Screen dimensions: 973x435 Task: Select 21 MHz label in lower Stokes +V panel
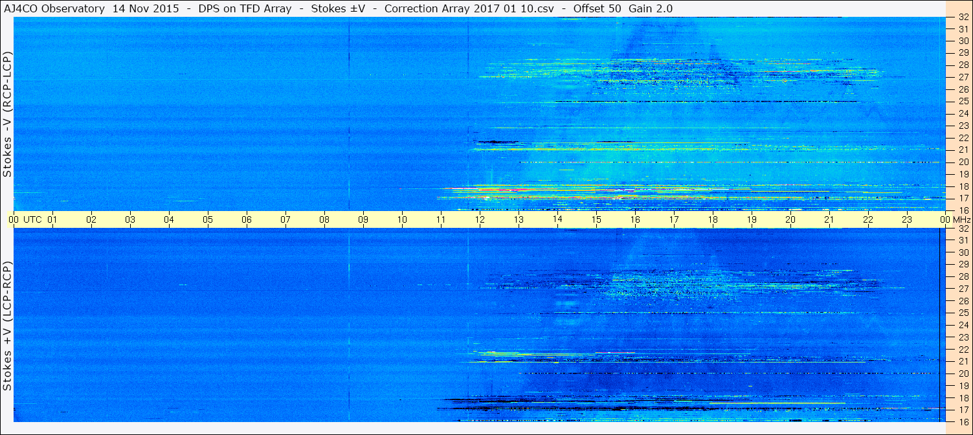tap(963, 361)
